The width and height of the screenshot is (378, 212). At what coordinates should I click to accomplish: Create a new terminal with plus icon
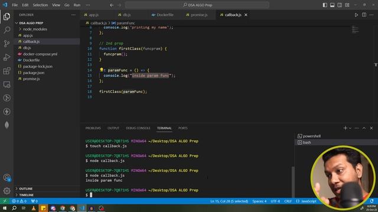[x=345, y=128]
